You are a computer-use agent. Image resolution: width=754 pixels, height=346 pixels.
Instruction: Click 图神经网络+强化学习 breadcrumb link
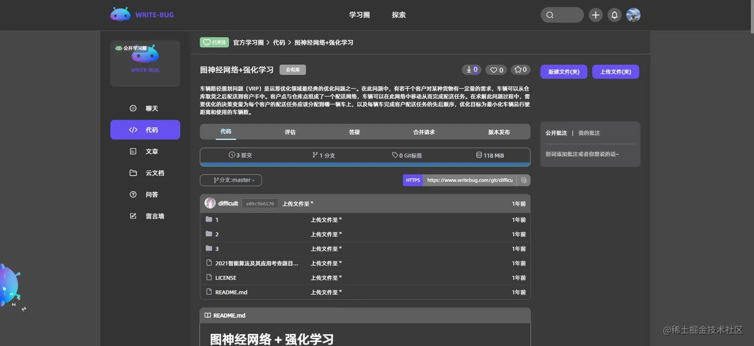(x=324, y=43)
